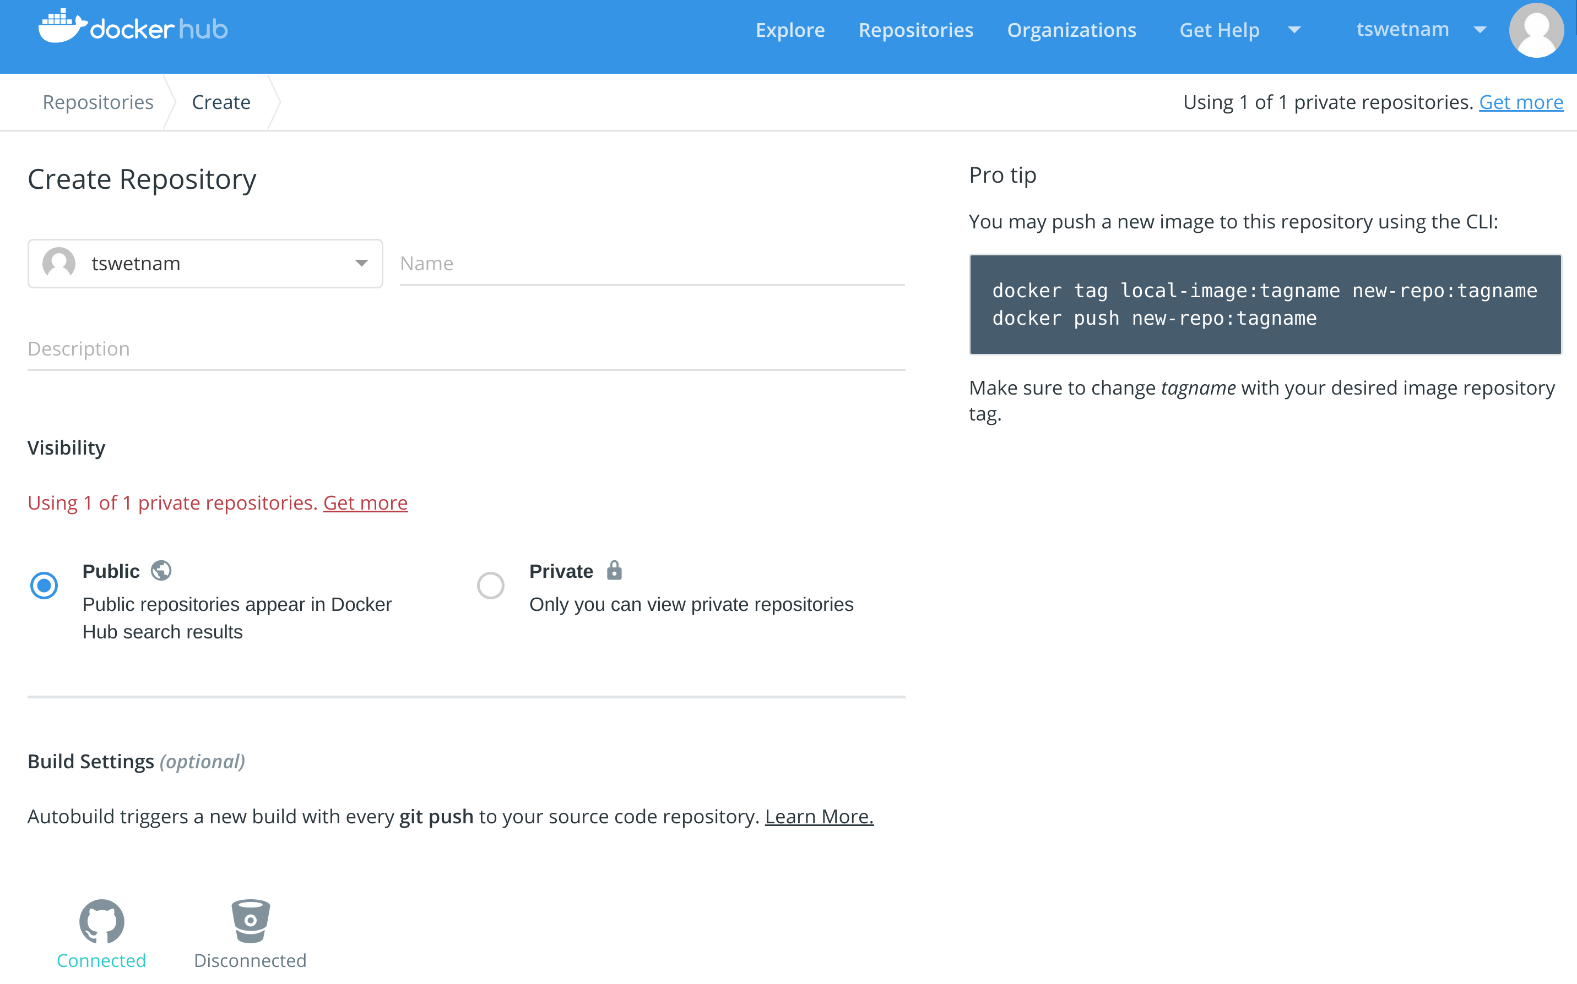The height and width of the screenshot is (984, 1577).
Task: Click the GitHub Connected icon
Action: [101, 921]
